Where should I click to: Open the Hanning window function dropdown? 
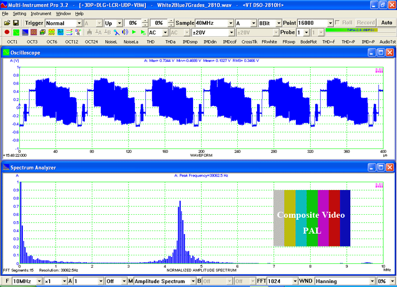[372, 281]
